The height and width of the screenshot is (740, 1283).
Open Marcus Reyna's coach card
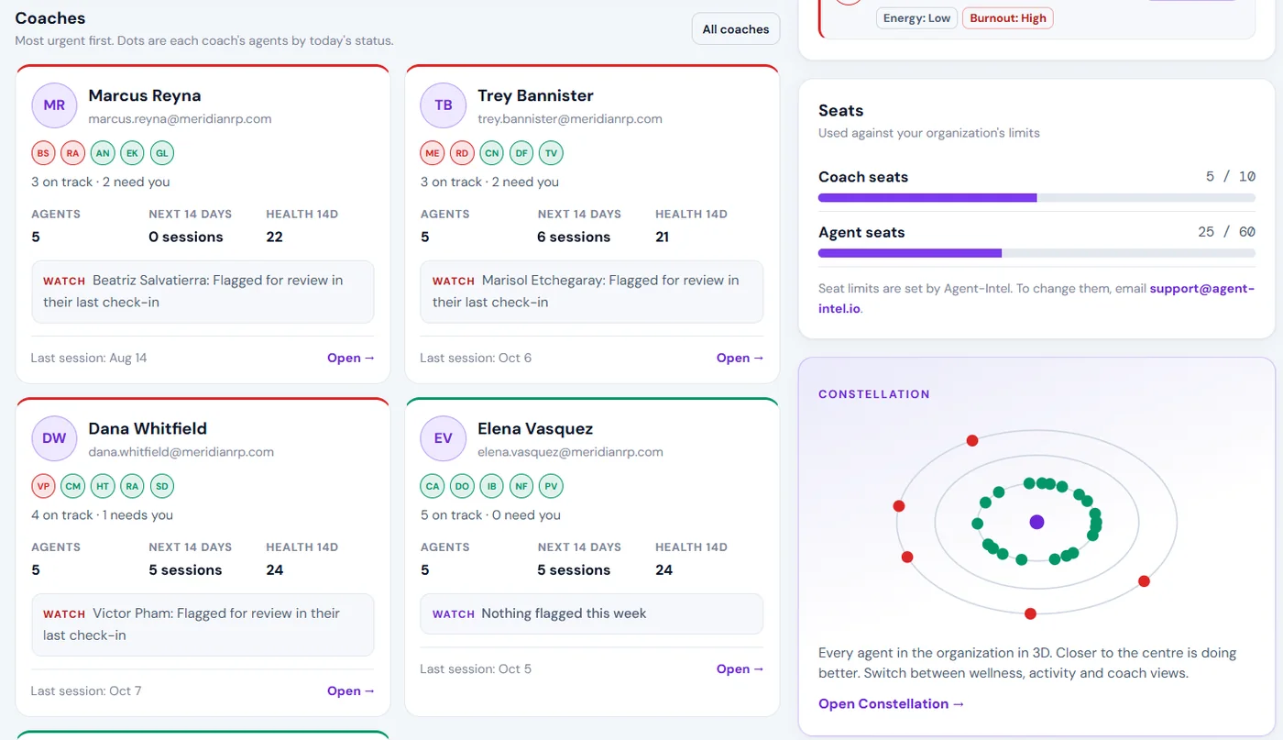pyautogui.click(x=351, y=358)
